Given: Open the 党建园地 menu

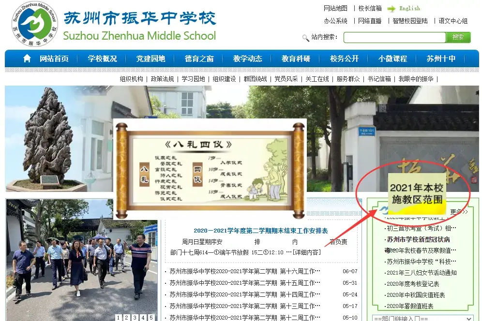Looking at the screenshot, I should tap(151, 58).
